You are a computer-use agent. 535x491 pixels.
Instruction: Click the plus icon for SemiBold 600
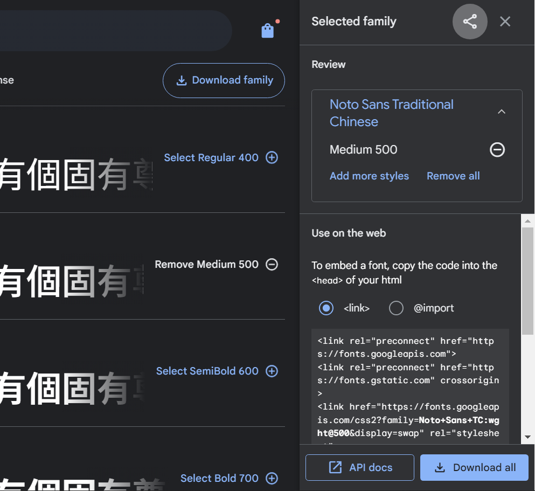(272, 371)
